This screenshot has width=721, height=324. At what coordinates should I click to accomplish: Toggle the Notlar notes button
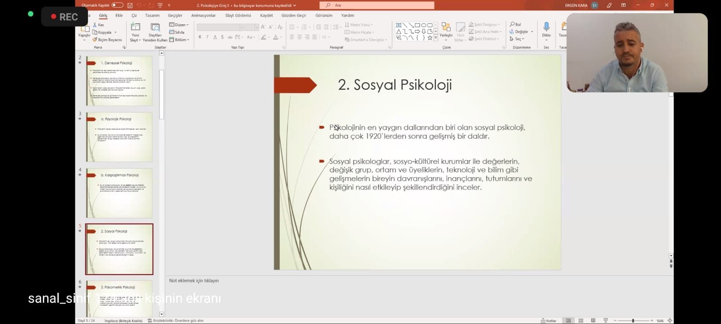[549, 321]
